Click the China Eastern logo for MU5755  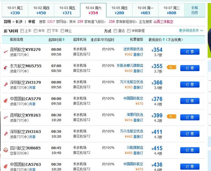point(5,68)
